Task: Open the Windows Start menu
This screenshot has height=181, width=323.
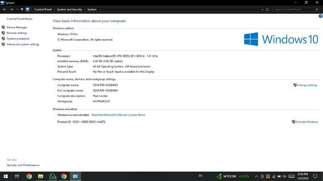Action: (x=6, y=176)
